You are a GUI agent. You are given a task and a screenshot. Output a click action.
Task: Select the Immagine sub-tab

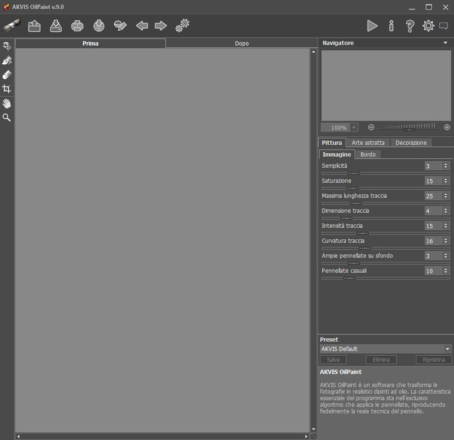tap(336, 155)
